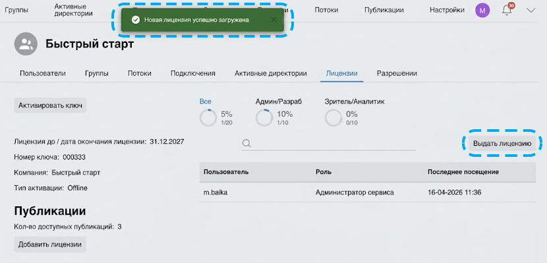
Task: Click the Быстрый старт group avatar icon
Action: [x=26, y=44]
